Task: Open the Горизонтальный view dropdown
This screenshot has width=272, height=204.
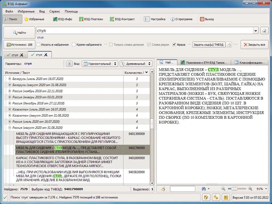Action: [x=100, y=64]
